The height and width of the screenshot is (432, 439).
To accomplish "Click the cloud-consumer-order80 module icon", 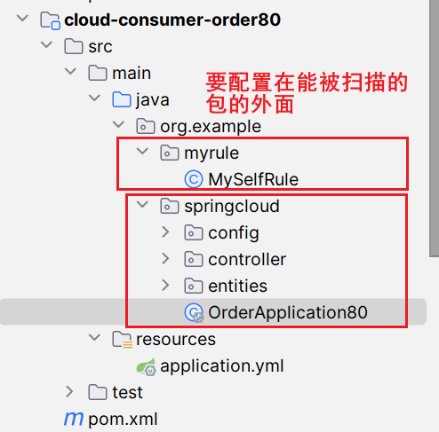I will tap(51, 20).
